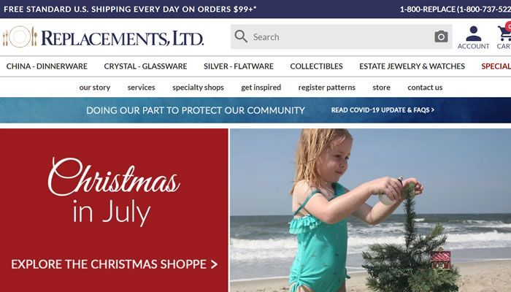Visit specialty shops link

click(198, 88)
